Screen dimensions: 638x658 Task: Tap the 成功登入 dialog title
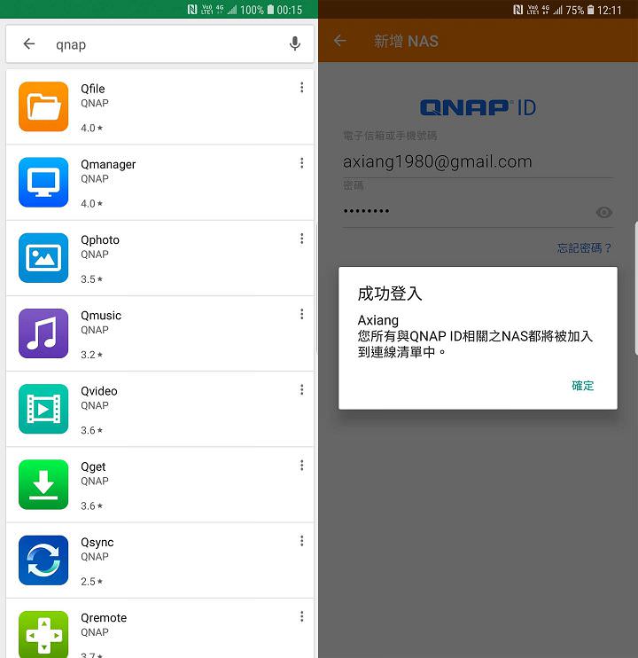pyautogui.click(x=390, y=294)
